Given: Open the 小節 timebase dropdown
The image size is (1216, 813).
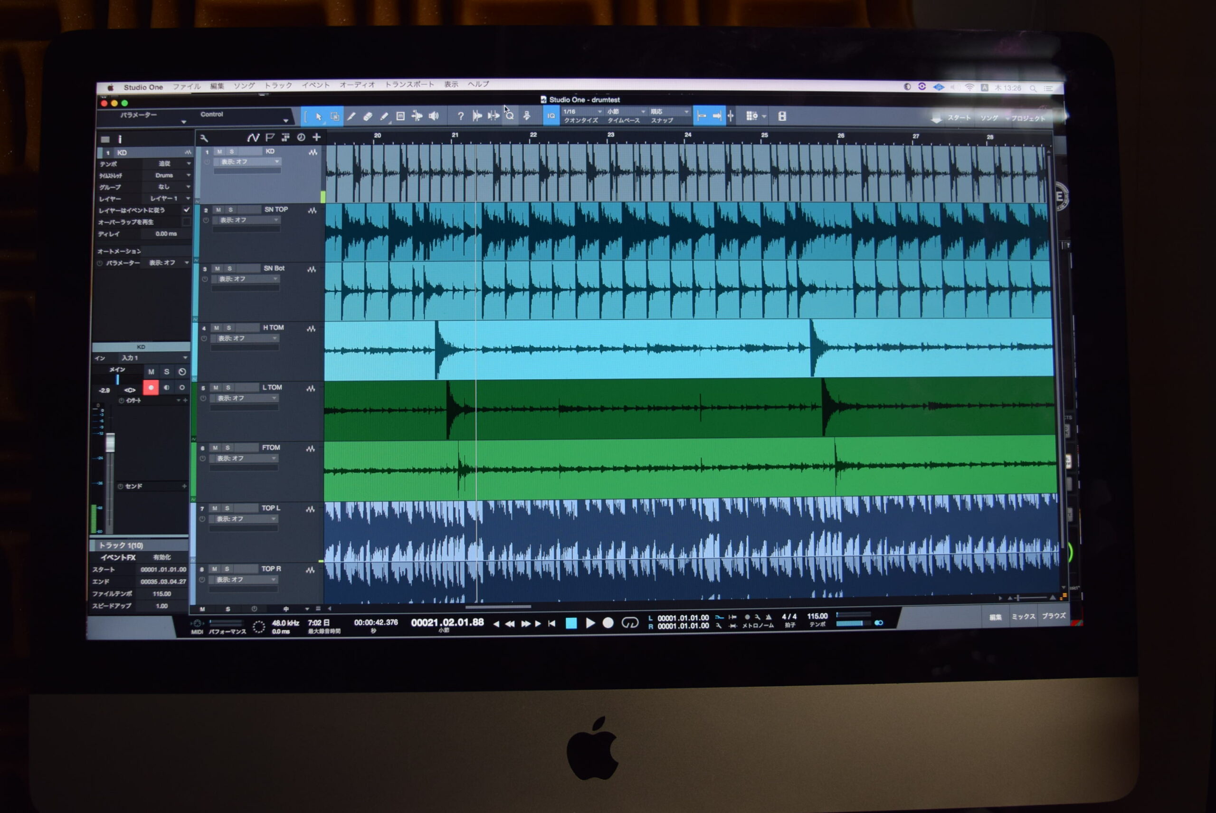Looking at the screenshot, I should [x=626, y=112].
